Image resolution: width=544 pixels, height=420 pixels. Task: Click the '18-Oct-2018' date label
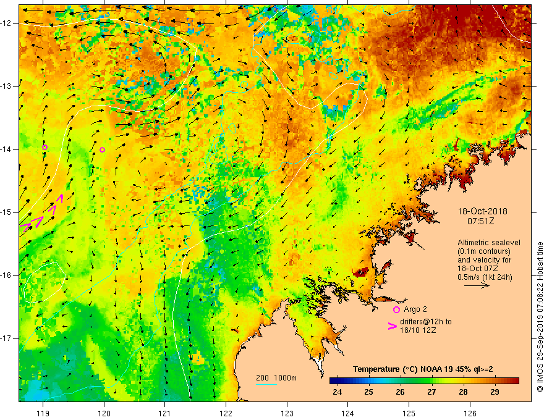click(482, 211)
